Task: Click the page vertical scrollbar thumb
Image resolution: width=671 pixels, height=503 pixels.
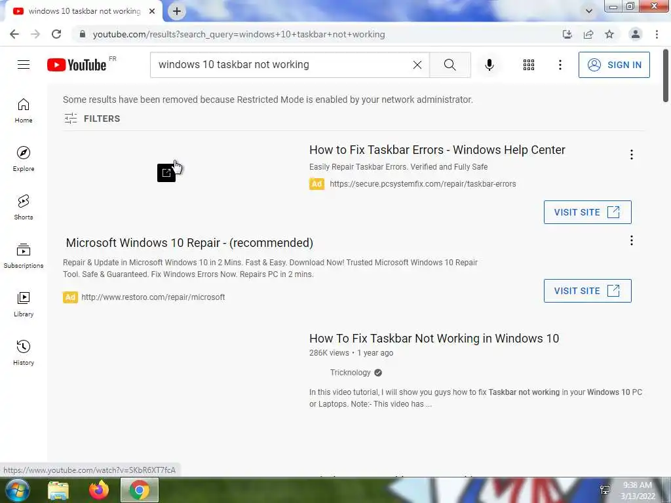Action: pos(666,76)
